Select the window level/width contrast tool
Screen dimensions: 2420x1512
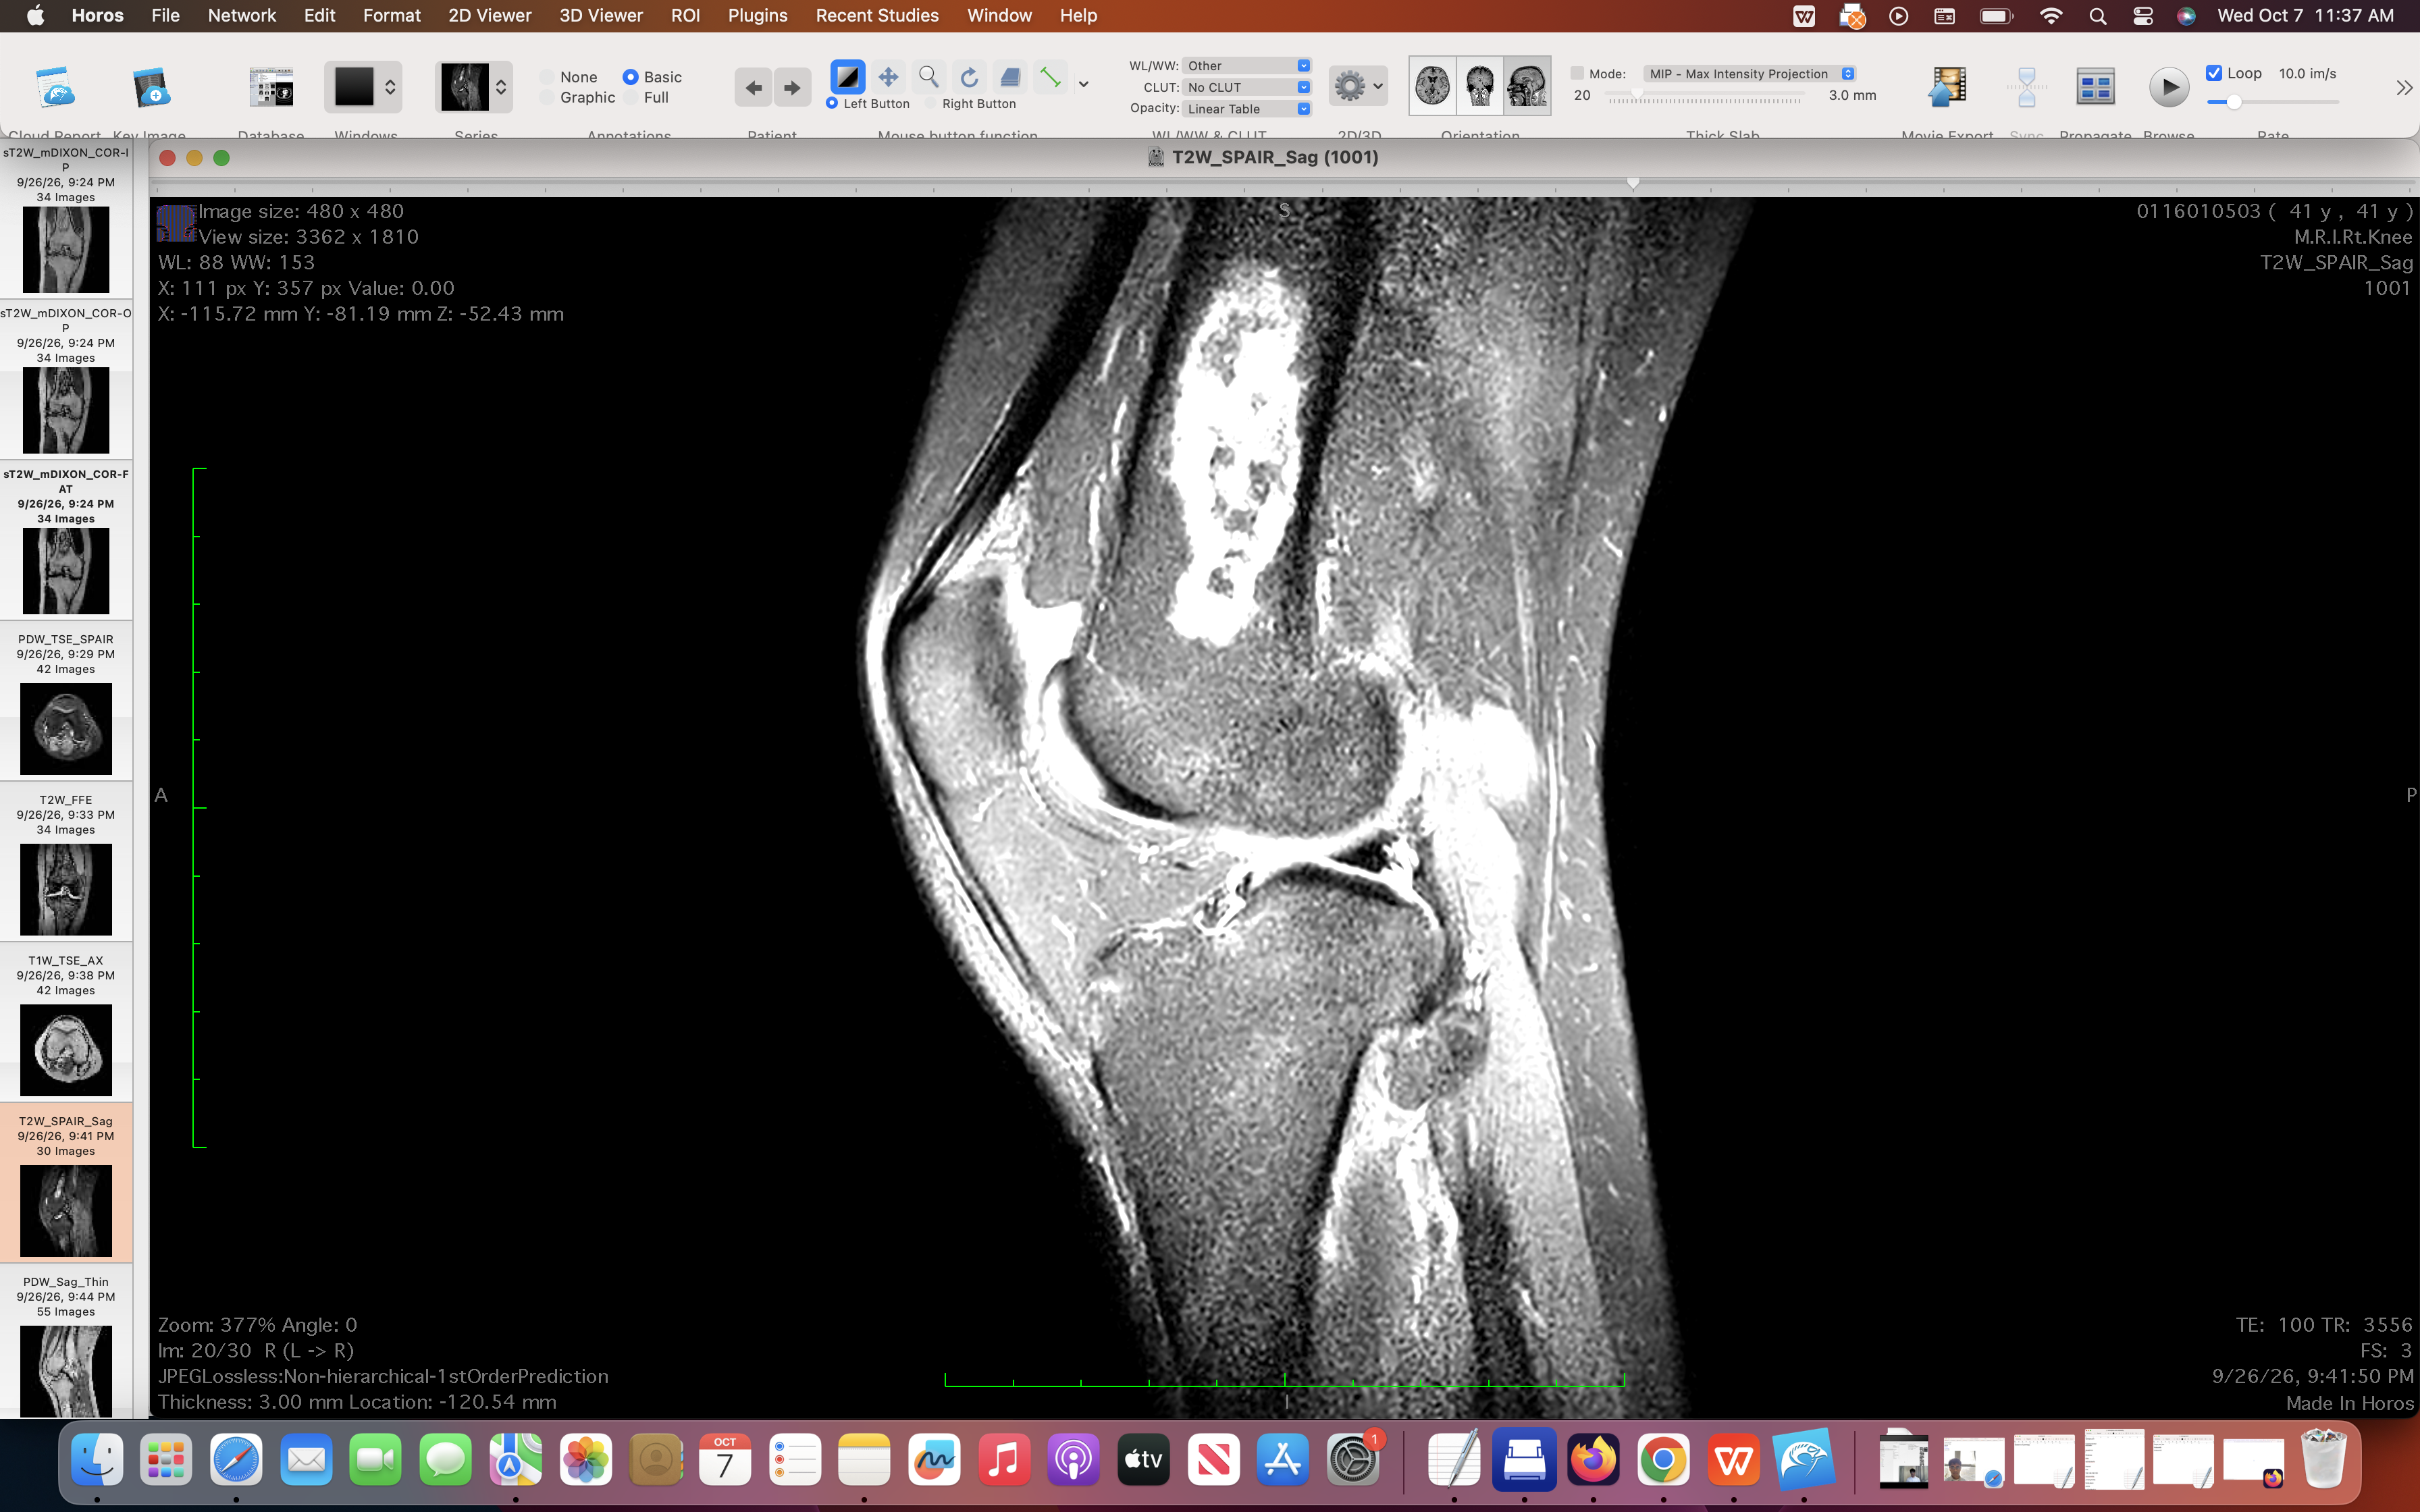point(847,77)
